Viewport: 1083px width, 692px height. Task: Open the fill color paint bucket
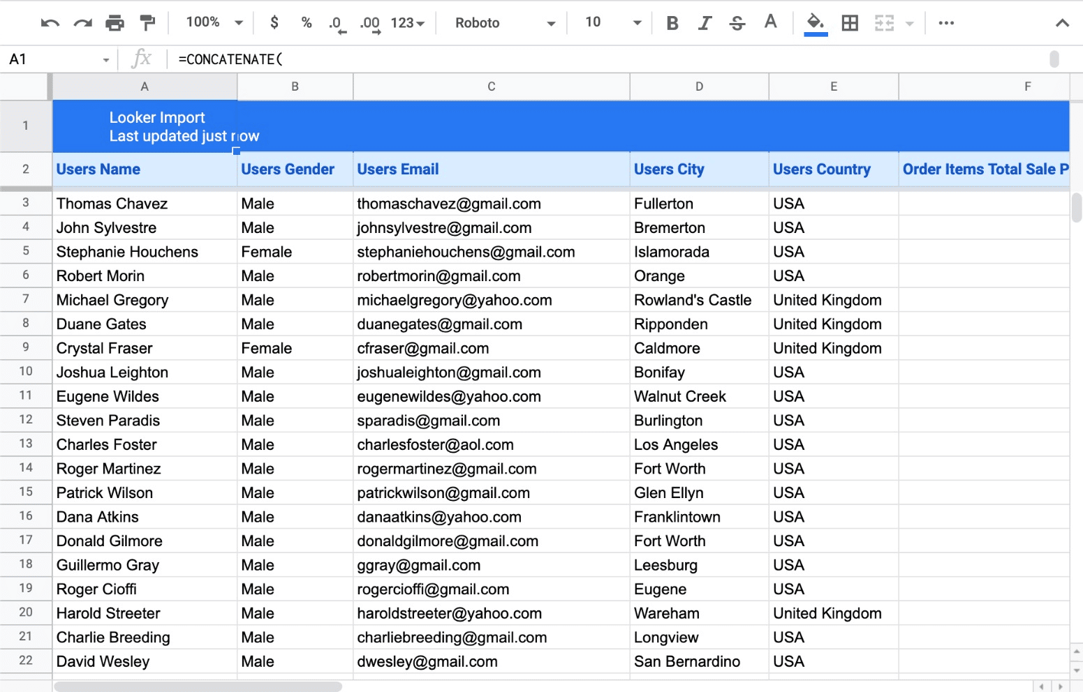pos(816,24)
